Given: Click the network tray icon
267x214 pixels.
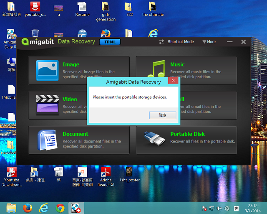Looking at the screenshot, I should pos(212,209).
